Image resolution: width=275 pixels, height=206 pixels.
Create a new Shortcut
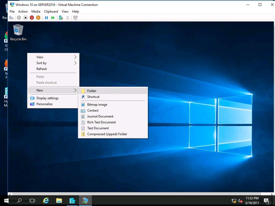[113, 97]
